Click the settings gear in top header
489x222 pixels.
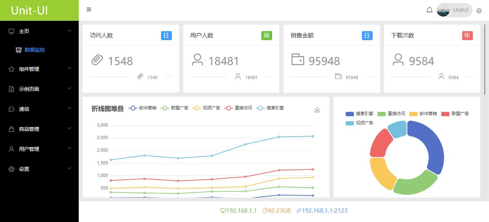479,11
